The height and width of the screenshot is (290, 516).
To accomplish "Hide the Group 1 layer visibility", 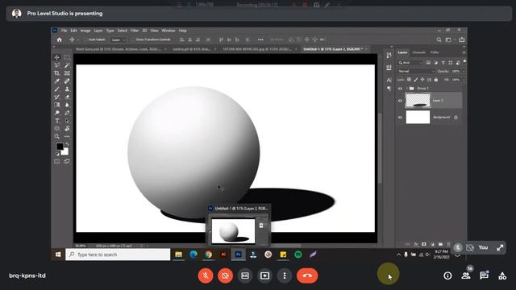I will pos(400,89).
